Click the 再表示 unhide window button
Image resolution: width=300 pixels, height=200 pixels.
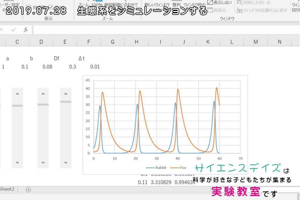pyautogui.click(x=217, y=10)
